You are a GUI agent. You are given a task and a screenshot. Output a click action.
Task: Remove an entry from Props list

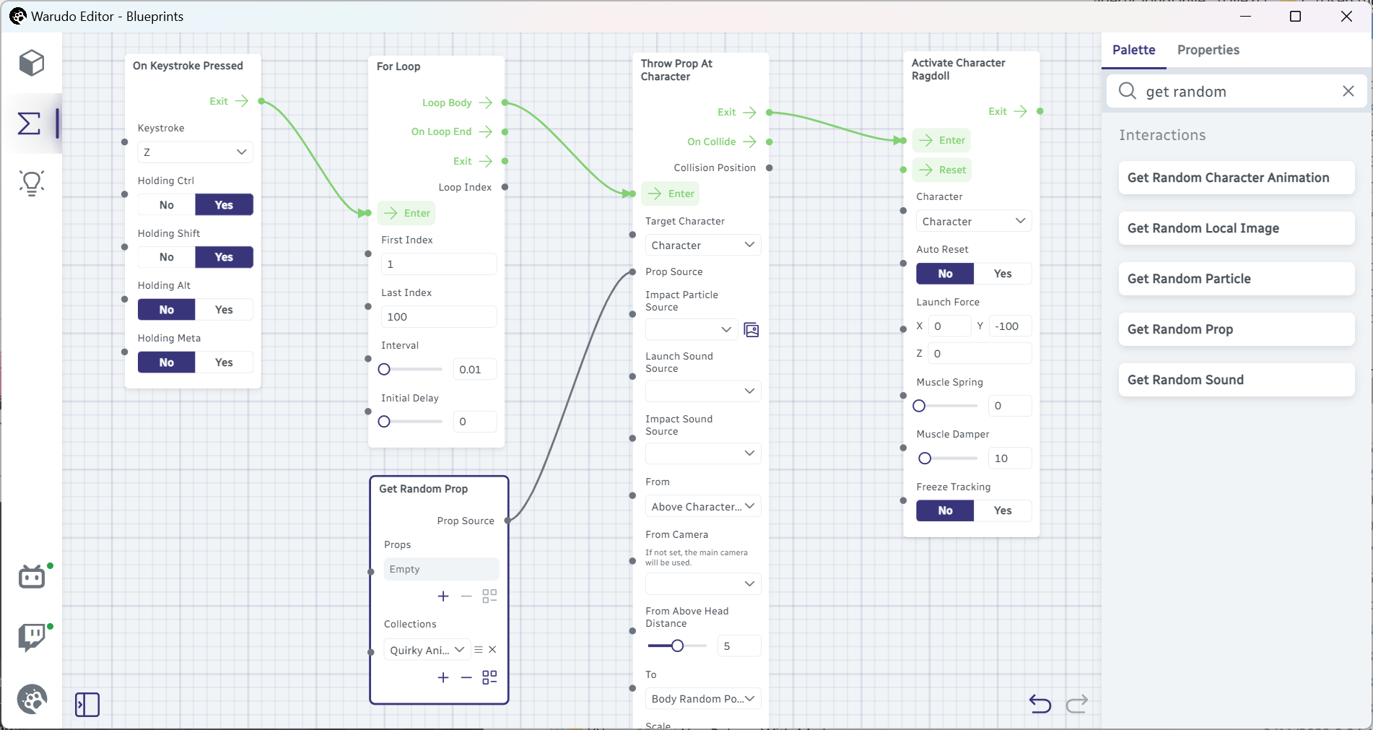(466, 596)
